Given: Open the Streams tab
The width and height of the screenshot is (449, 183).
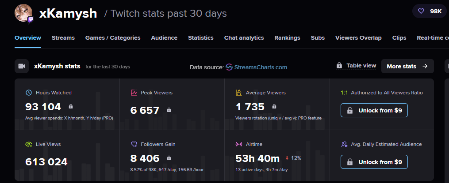Looking at the screenshot, I should point(63,38).
